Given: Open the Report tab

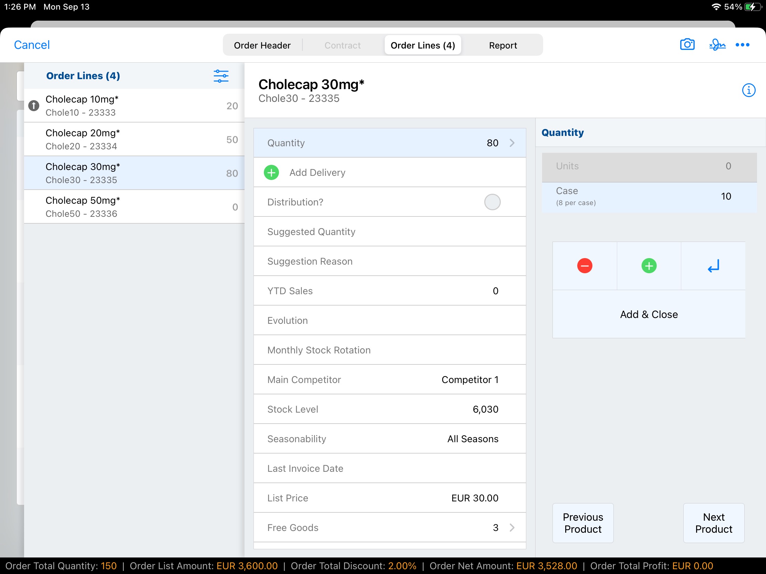Looking at the screenshot, I should pos(503,45).
